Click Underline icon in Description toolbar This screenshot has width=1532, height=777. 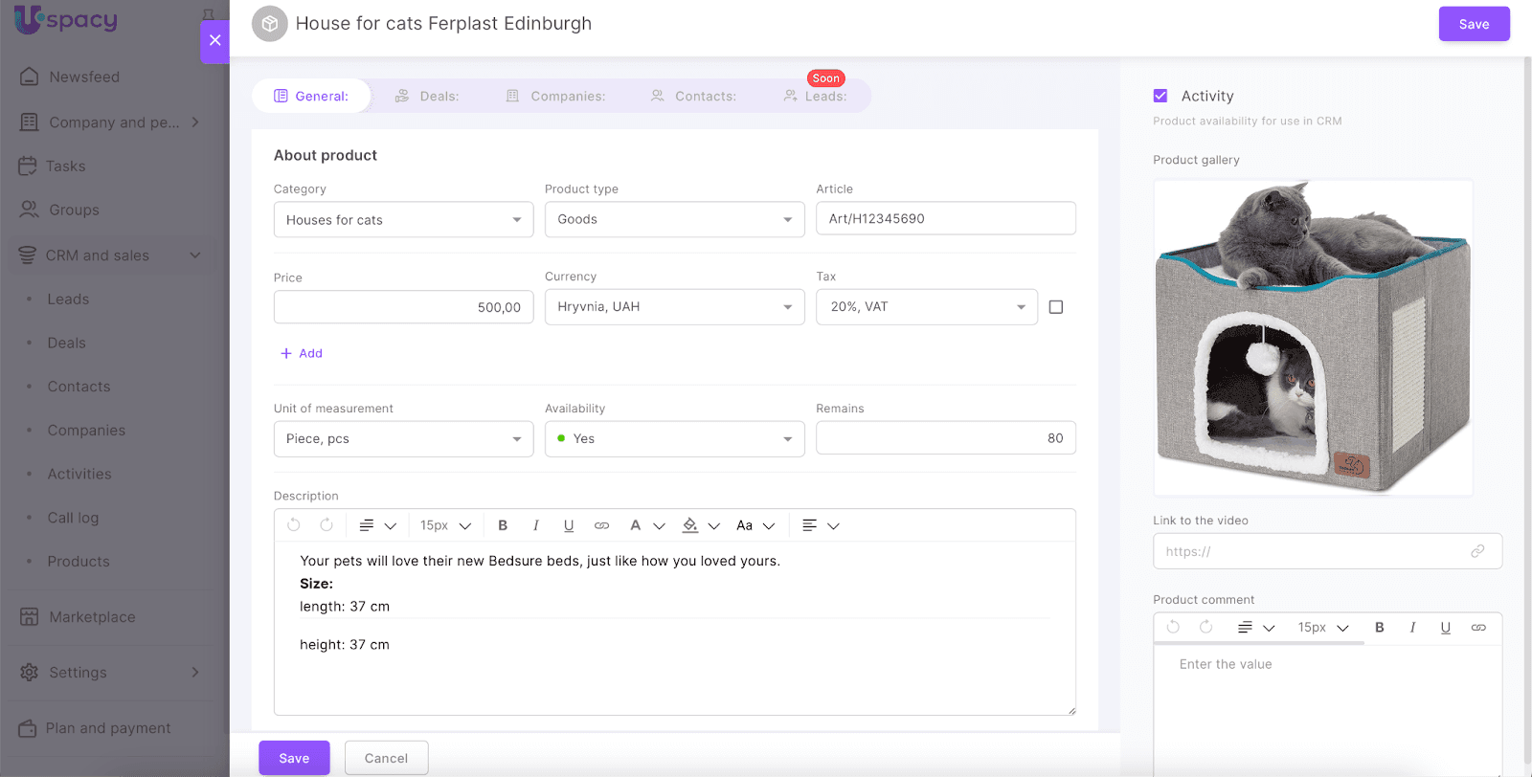click(569, 525)
